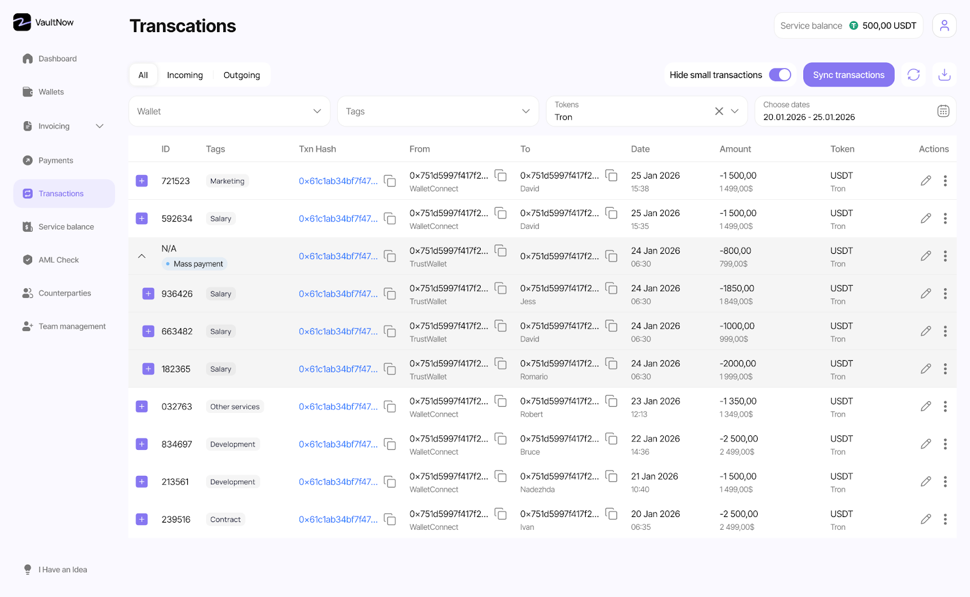This screenshot has width=970, height=597.
Task: Expand transaction 592634 with the plus button
Action: click(x=142, y=219)
